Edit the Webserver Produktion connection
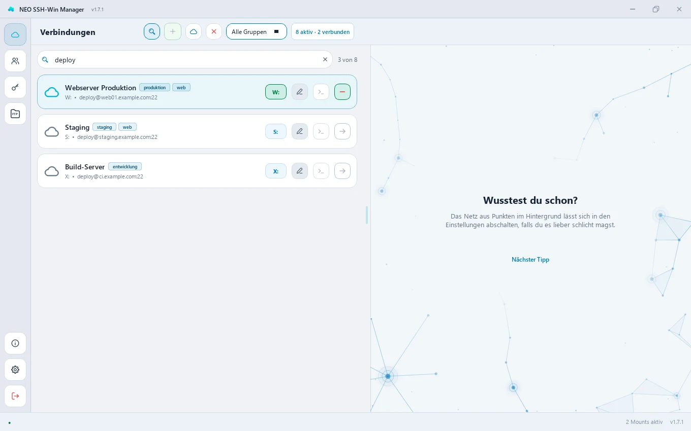The width and height of the screenshot is (691, 431). (x=300, y=92)
